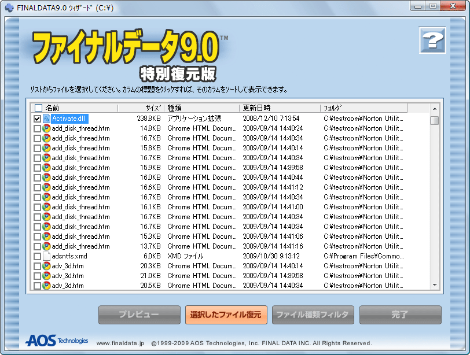This screenshot has height=355, width=470.
Task: Click the file list scrollbar down arrow
Action: pos(435,285)
